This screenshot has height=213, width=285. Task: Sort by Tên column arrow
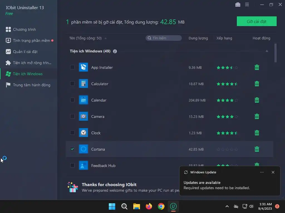point(105,38)
